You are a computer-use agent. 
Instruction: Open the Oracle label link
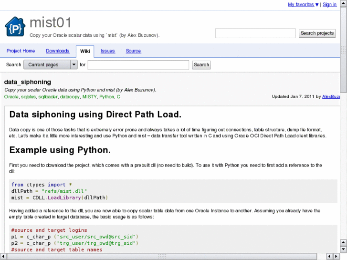(x=11, y=97)
